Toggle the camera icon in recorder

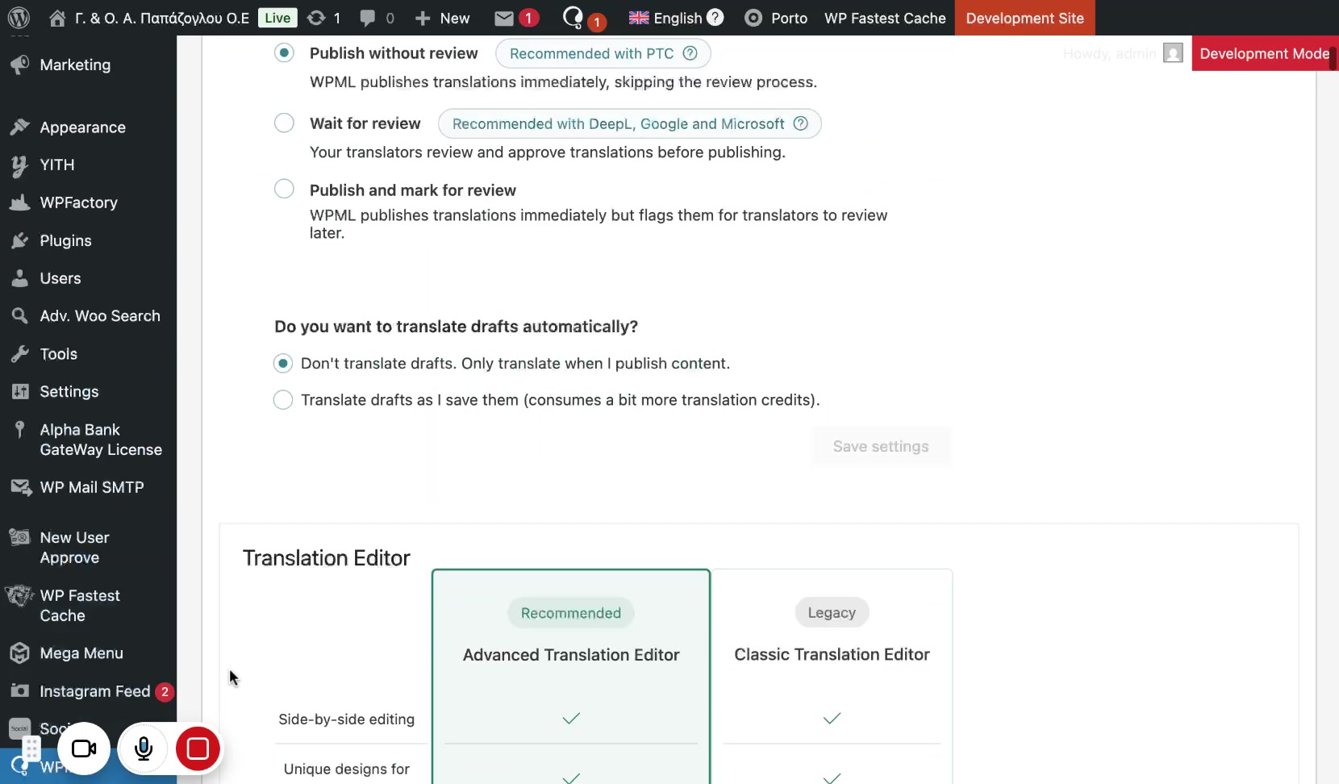coord(84,749)
